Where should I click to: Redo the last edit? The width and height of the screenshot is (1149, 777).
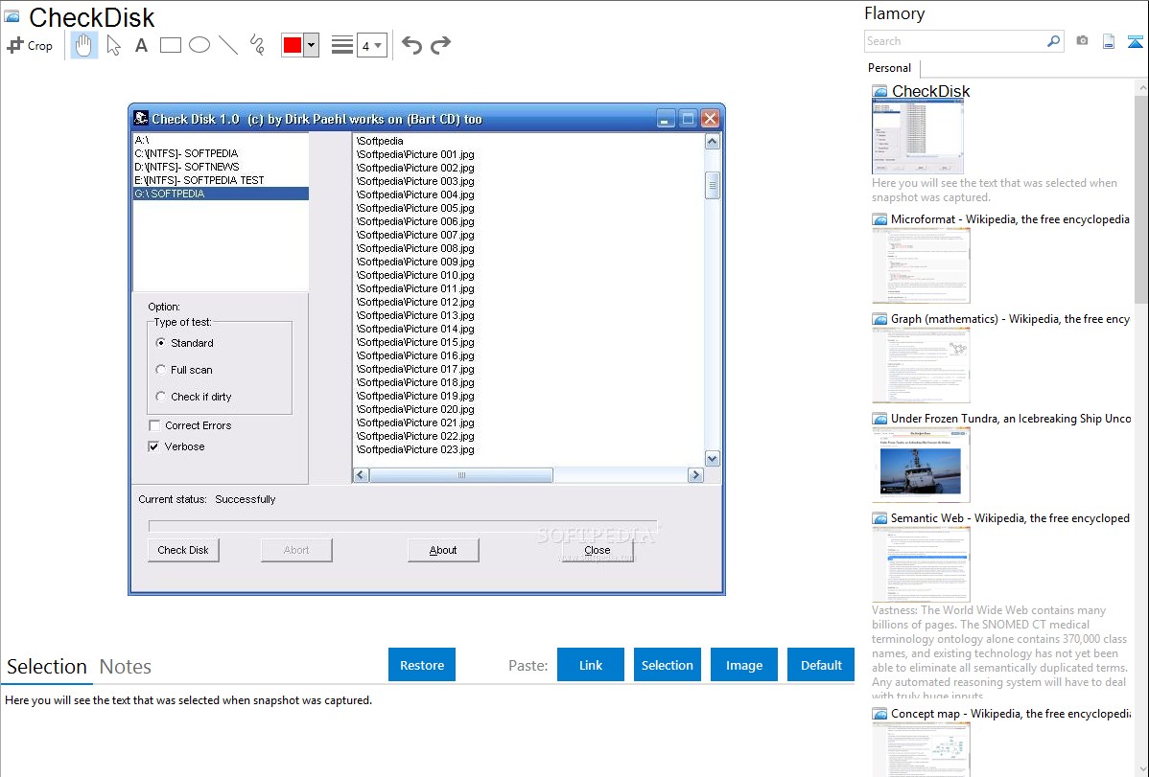pos(440,45)
